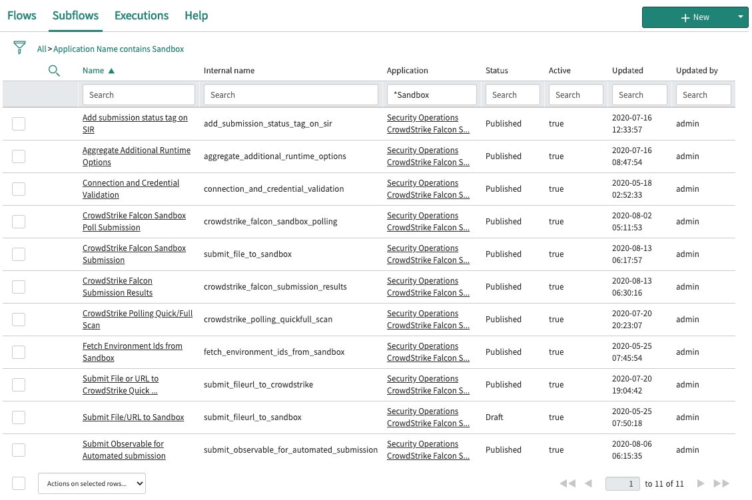Open Application link in submit_fileurl_to_sandbox row

[428, 417]
